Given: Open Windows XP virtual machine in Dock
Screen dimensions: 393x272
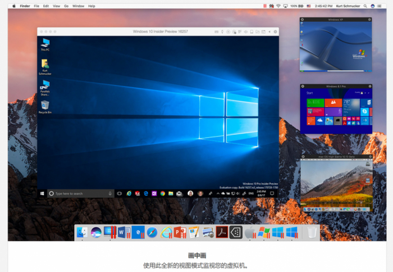Looking at the screenshot, I should tap(264, 232).
